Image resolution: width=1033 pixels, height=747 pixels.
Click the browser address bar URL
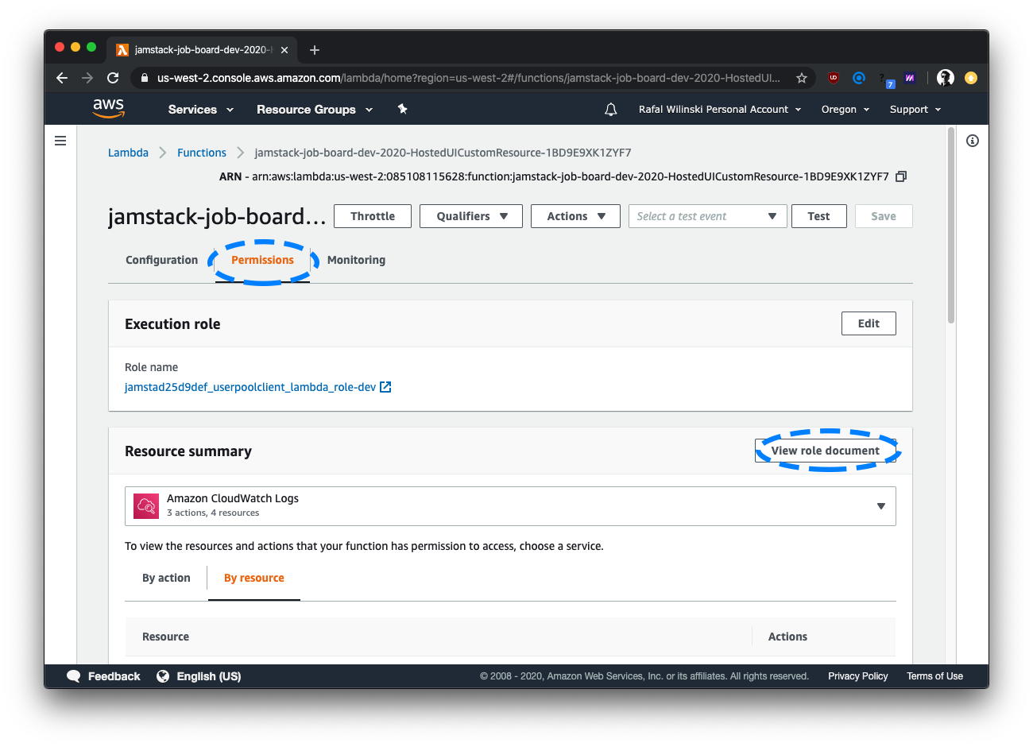pyautogui.click(x=469, y=78)
